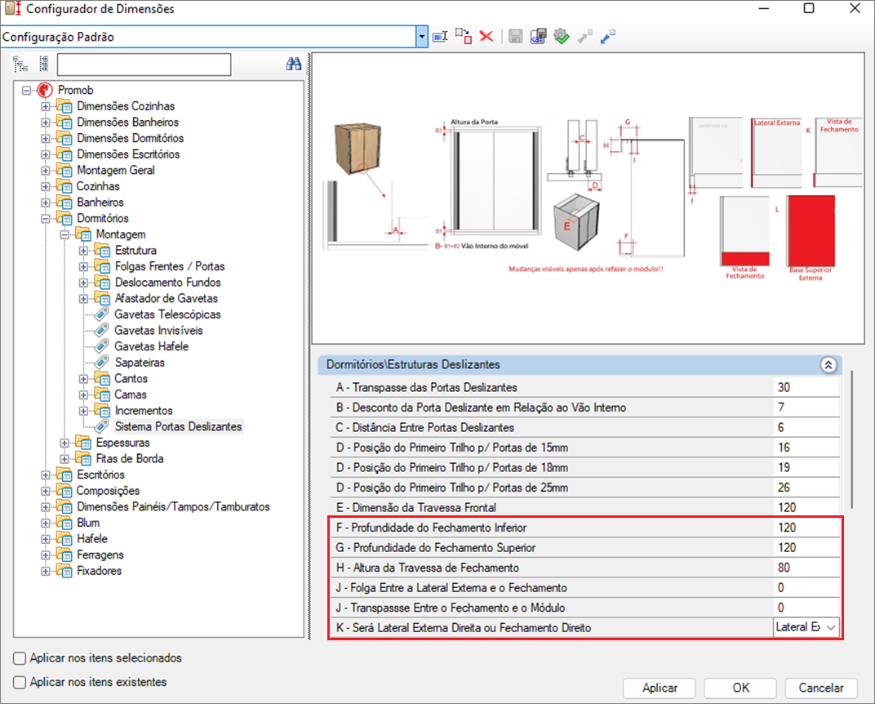Click the Cancelar button

pos(821,688)
